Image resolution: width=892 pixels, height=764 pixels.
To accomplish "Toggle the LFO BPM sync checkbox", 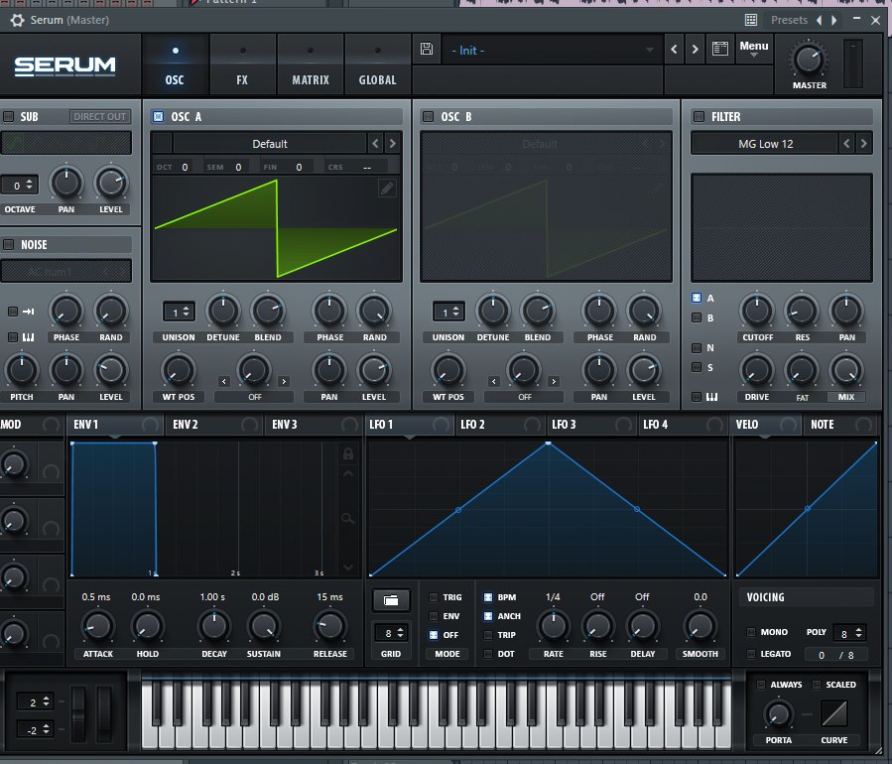I will [488, 597].
